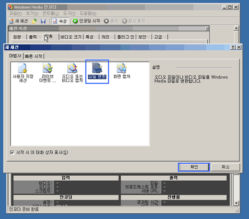249x219 pixels.
Task: Click the help question mark button in 새 세션 dialog
Action: (x=233, y=47)
